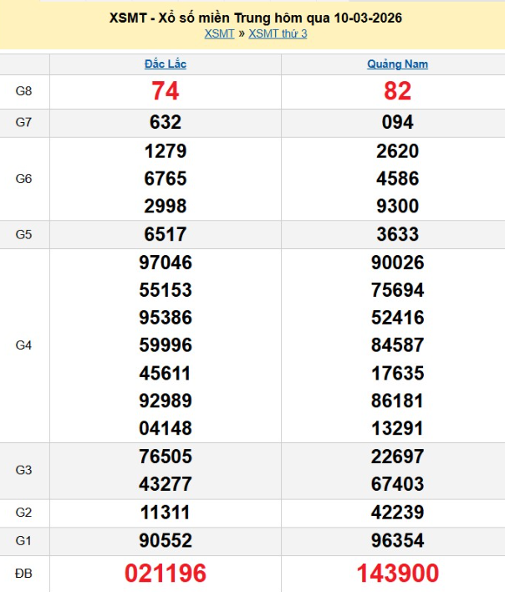Open the XSMT breadcrumb link

(219, 33)
